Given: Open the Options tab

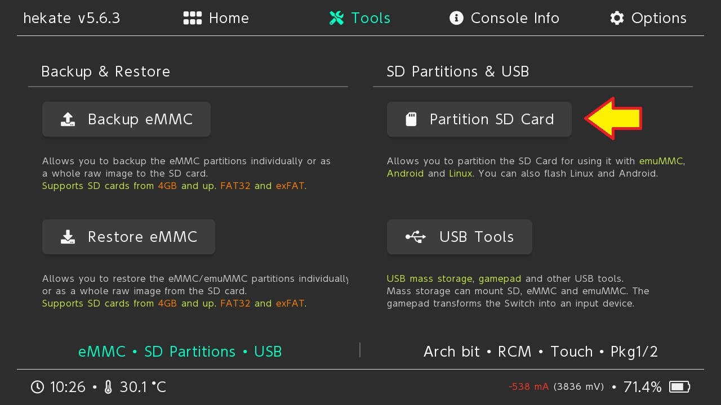Looking at the screenshot, I should point(648,18).
